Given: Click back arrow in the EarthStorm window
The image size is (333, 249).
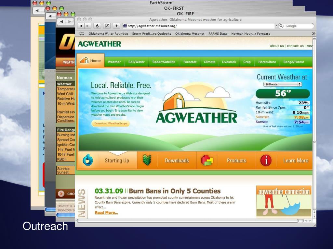Looking at the screenshot, I should (37, 10).
